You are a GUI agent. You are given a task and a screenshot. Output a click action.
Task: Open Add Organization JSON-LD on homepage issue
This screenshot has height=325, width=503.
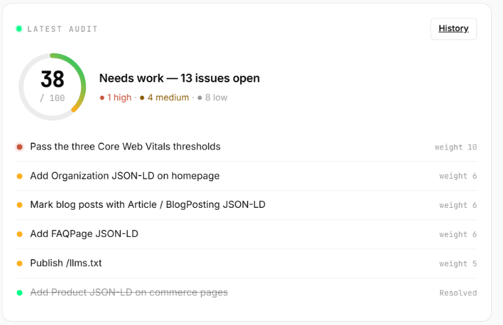coord(125,176)
